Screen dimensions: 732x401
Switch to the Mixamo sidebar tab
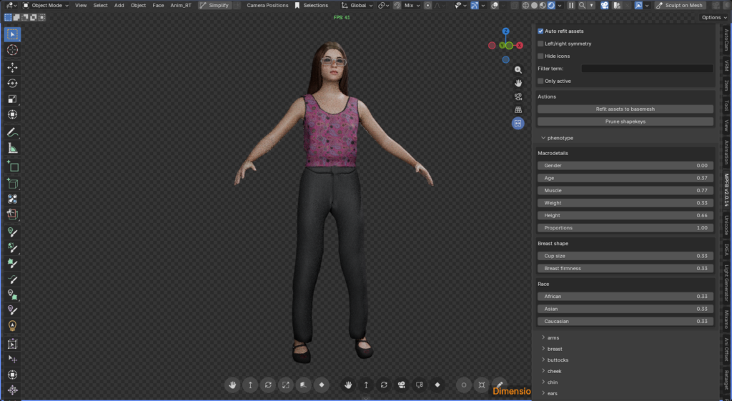click(726, 319)
